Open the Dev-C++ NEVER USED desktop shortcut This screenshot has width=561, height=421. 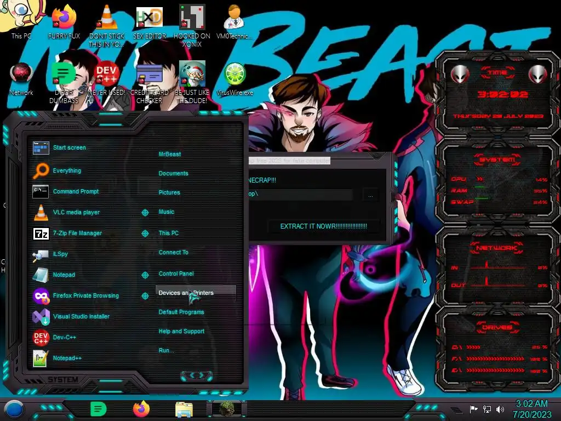pyautogui.click(x=106, y=79)
